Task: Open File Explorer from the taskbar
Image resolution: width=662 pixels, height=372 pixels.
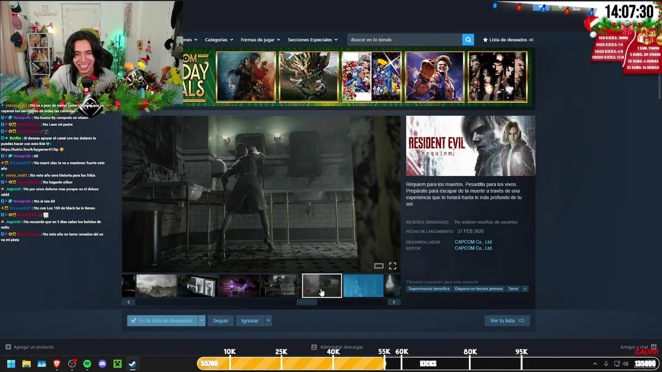Action: tap(26, 364)
